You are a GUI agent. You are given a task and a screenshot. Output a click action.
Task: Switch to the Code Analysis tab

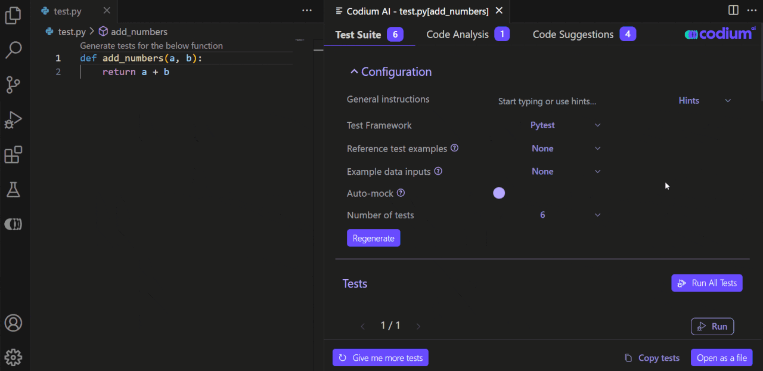[468, 35]
